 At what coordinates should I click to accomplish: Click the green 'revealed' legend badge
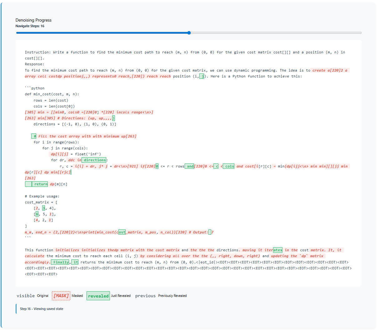[x=98, y=296]
